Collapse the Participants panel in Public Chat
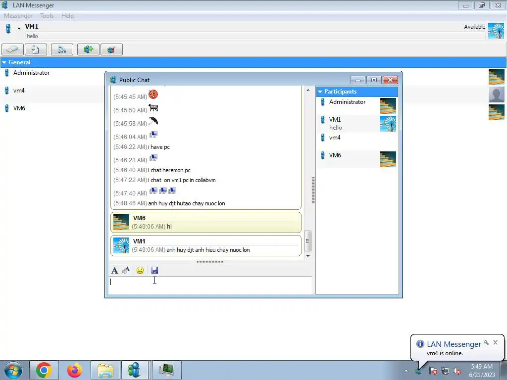This screenshot has height=380, width=507. click(x=320, y=92)
